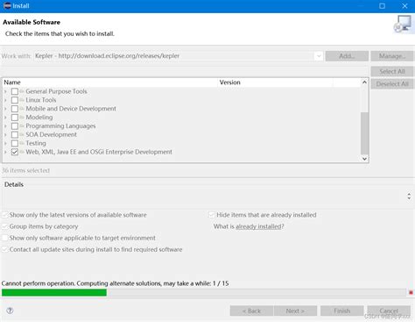Toggle Hide items already installed checkbox
This screenshot has width=415, height=322.
coord(212,215)
